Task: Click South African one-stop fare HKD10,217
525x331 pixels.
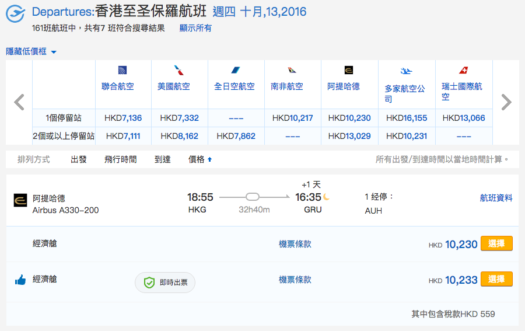Action: coord(292,118)
